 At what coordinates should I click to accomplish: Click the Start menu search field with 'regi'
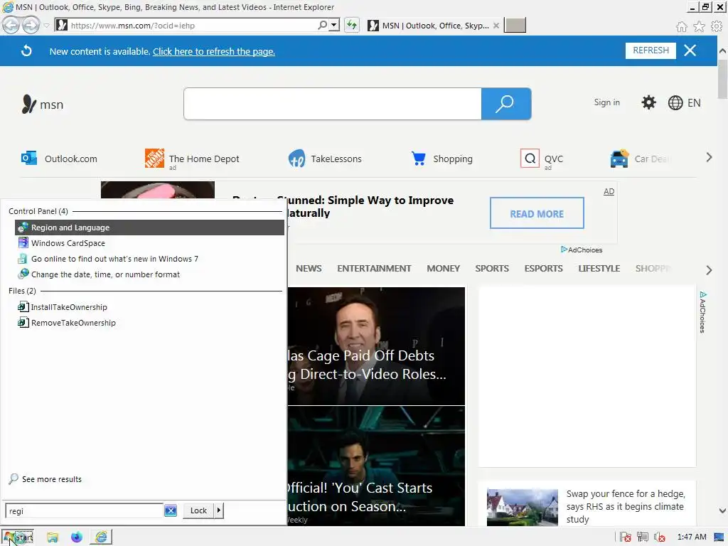(x=85, y=510)
